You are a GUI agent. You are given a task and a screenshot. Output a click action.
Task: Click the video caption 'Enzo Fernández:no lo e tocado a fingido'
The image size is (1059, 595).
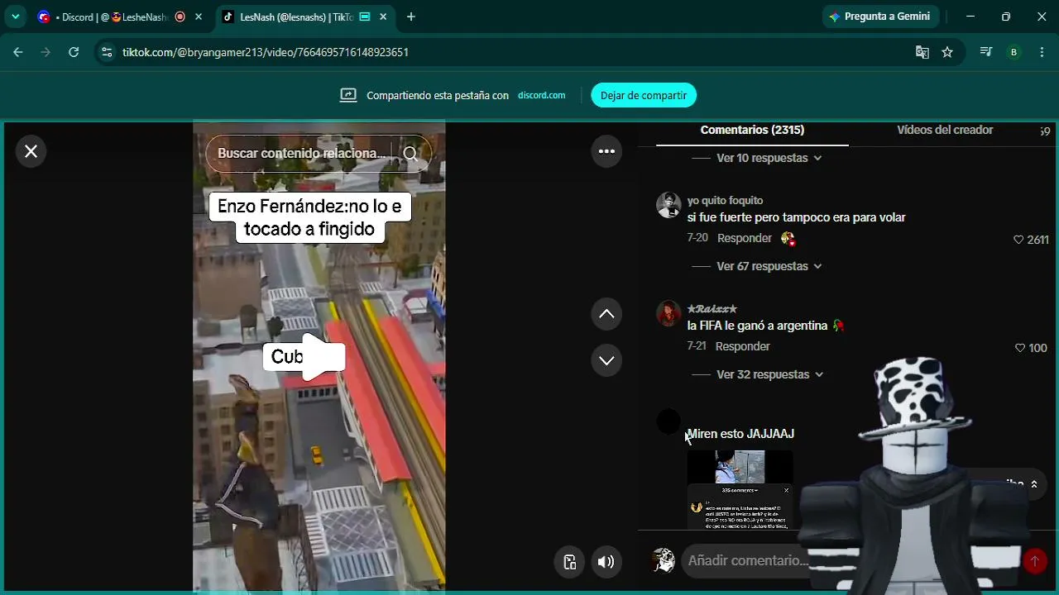click(x=310, y=217)
